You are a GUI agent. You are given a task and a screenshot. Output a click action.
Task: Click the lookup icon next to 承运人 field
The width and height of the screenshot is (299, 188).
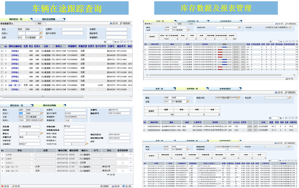pyautogui.click(x=42, y=133)
